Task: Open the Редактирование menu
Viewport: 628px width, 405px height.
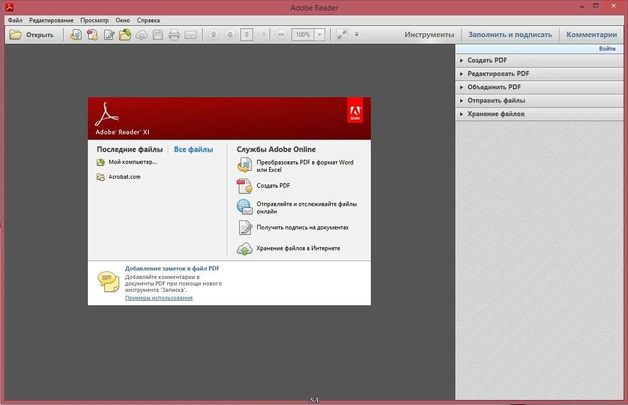Action: [x=51, y=20]
